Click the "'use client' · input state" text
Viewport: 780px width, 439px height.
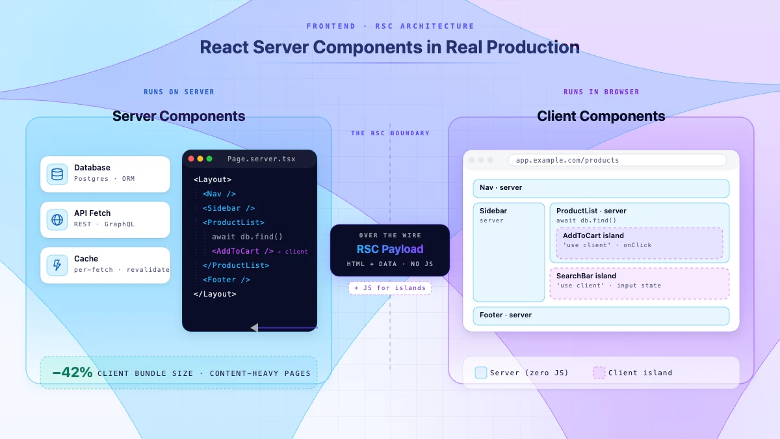pyautogui.click(x=608, y=286)
